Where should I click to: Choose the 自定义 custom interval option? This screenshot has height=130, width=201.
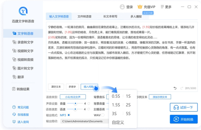click(x=118, y=122)
